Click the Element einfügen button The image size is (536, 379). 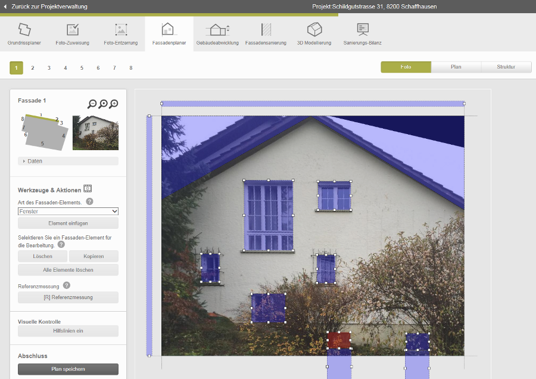click(68, 223)
